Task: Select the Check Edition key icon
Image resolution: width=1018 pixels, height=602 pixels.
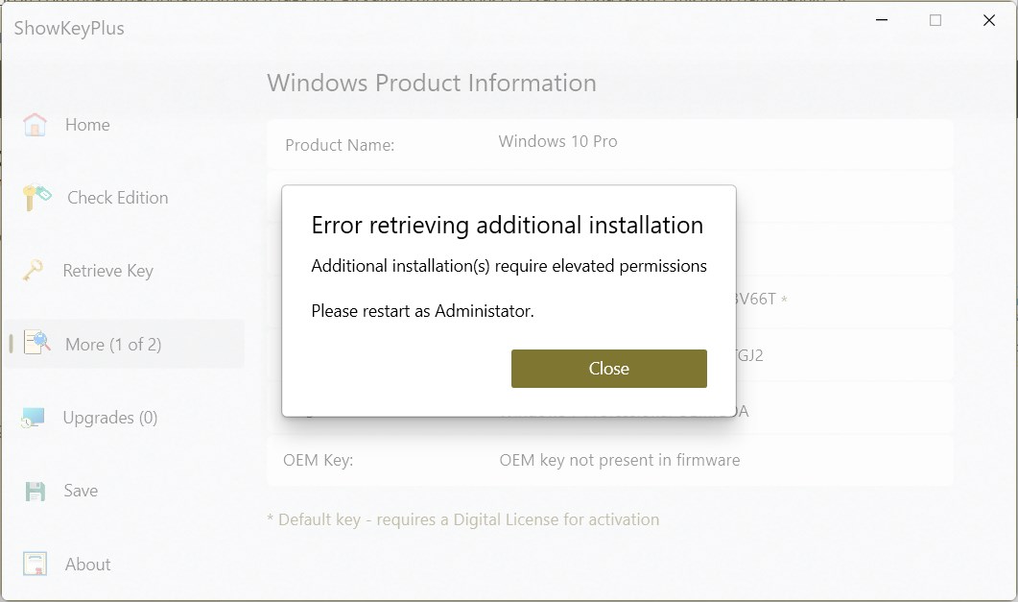Action: [x=34, y=197]
